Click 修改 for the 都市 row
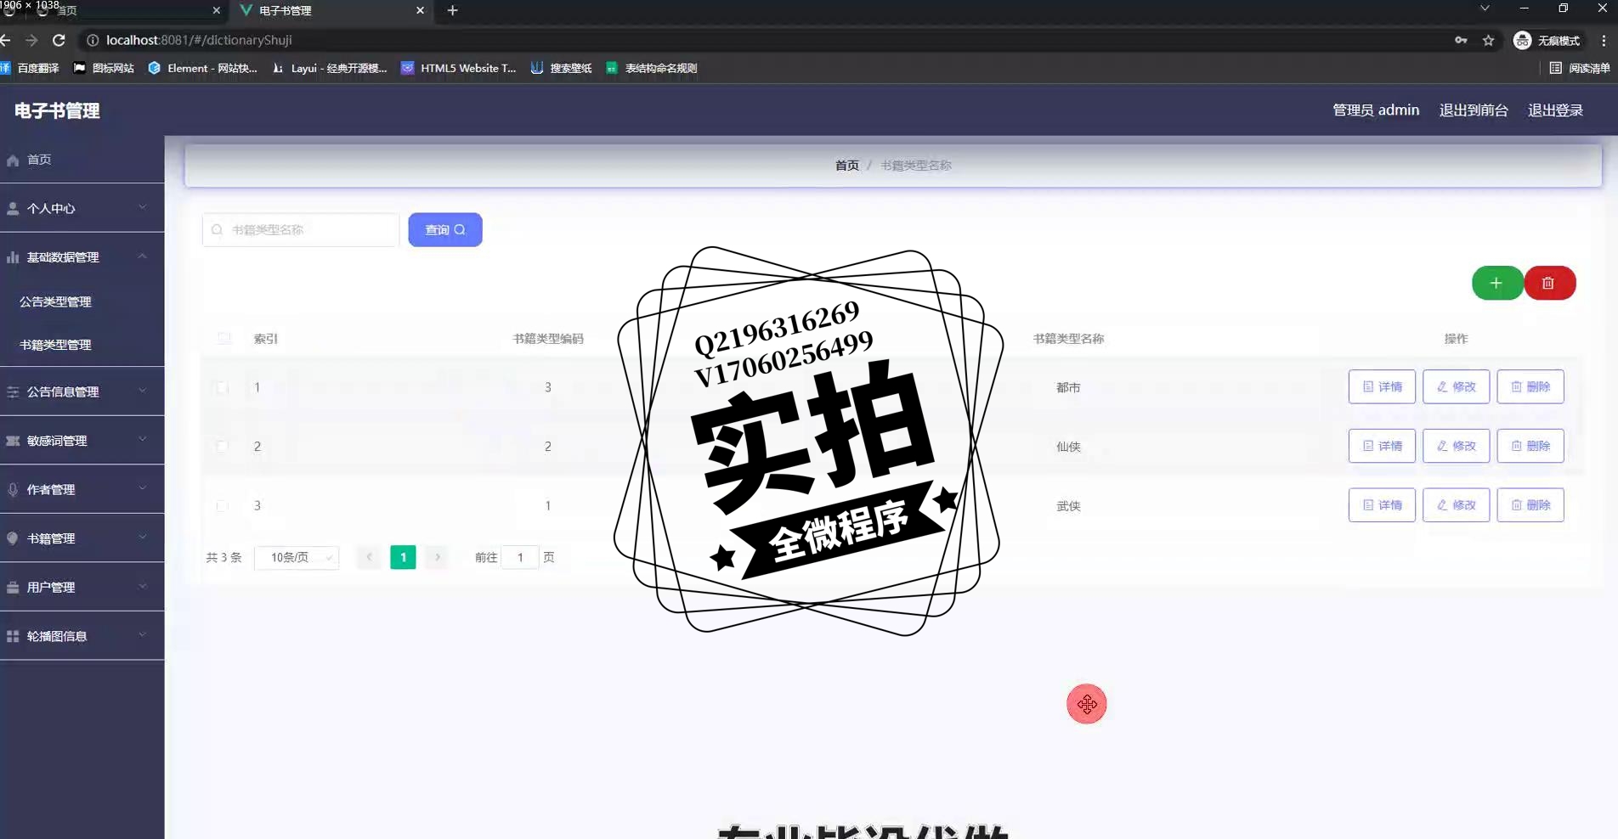1618x839 pixels. 1456,386
